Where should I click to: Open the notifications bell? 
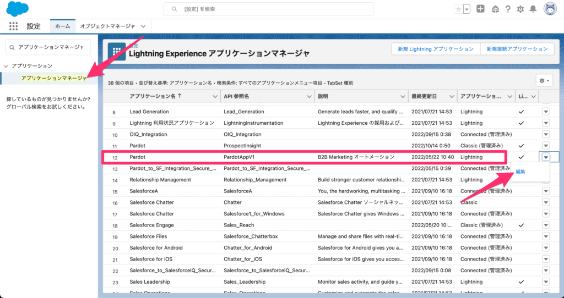coord(533,9)
